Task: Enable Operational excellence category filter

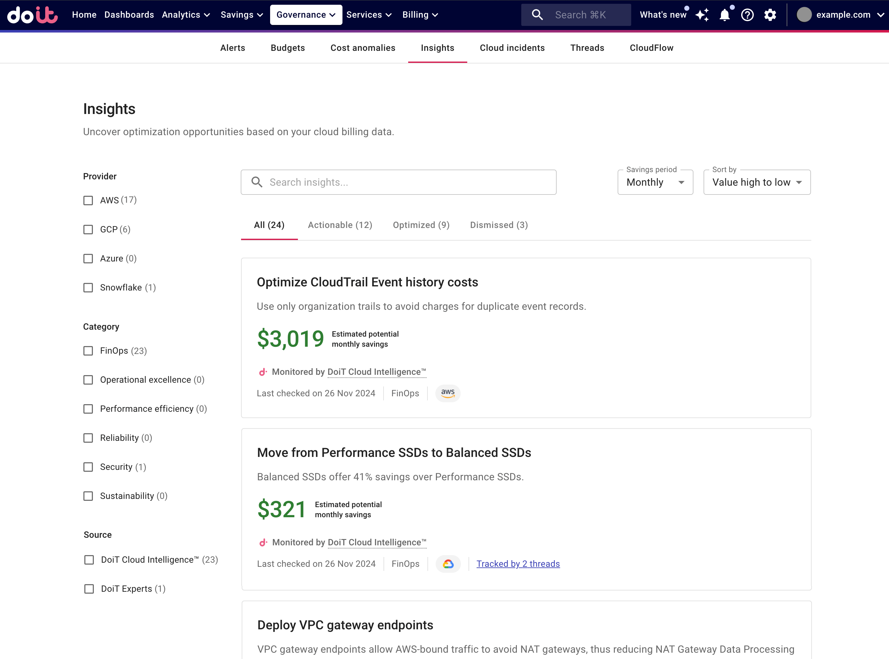Action: (88, 380)
